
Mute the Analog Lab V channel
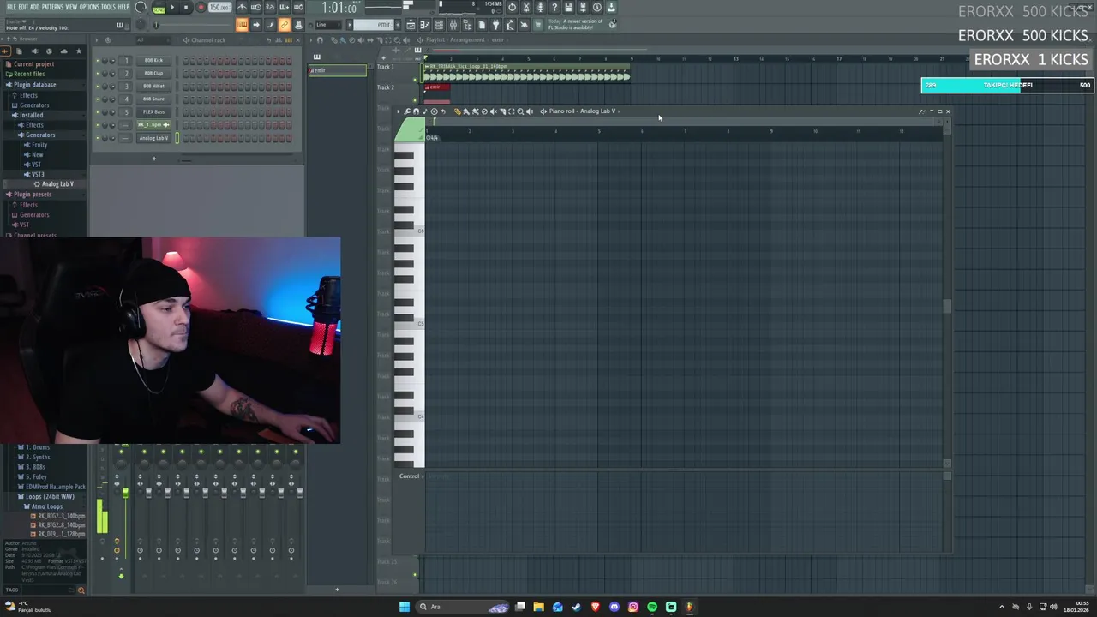click(98, 137)
